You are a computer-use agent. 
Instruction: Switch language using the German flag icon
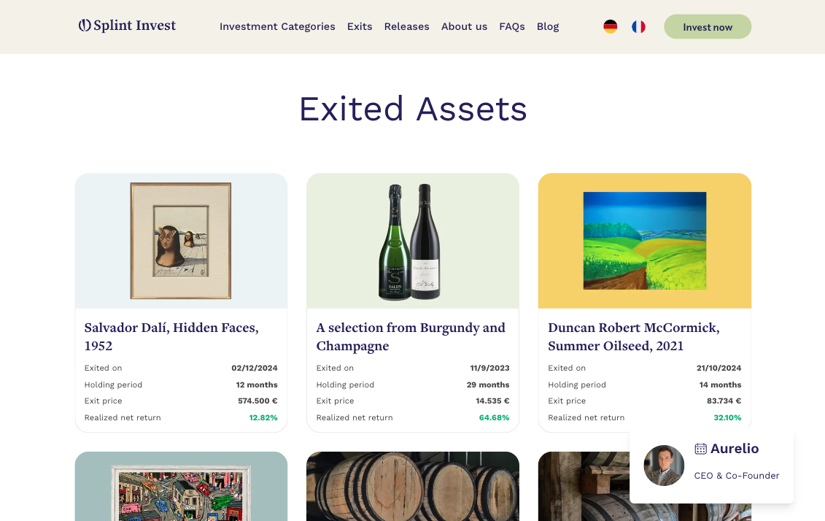coord(610,26)
